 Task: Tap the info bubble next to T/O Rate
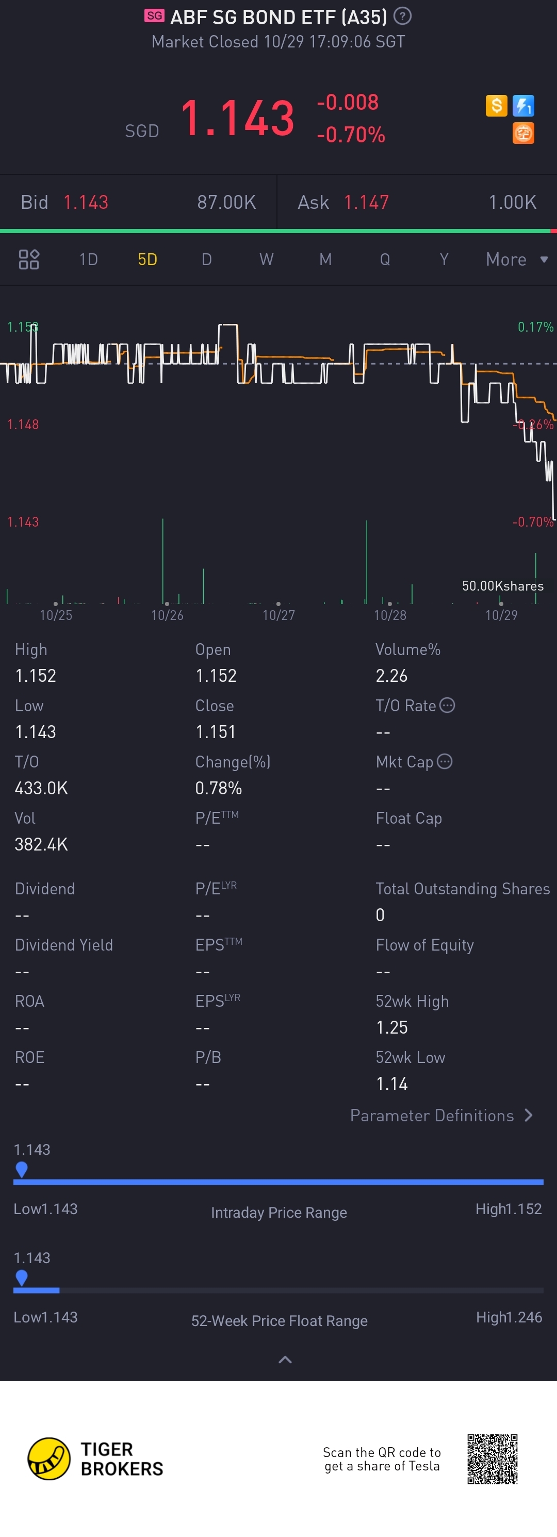coord(447,705)
